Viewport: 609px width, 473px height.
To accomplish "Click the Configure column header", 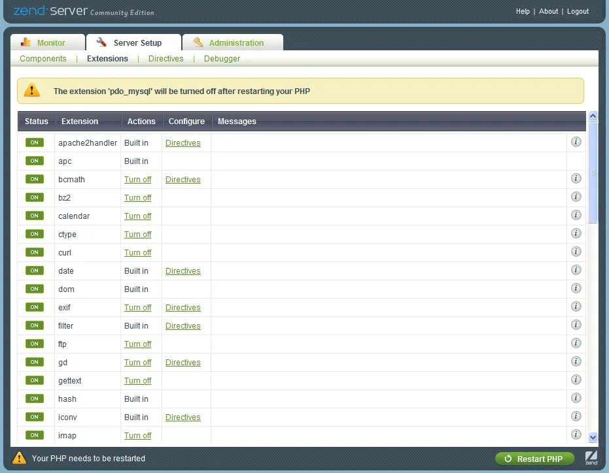I will point(186,121).
